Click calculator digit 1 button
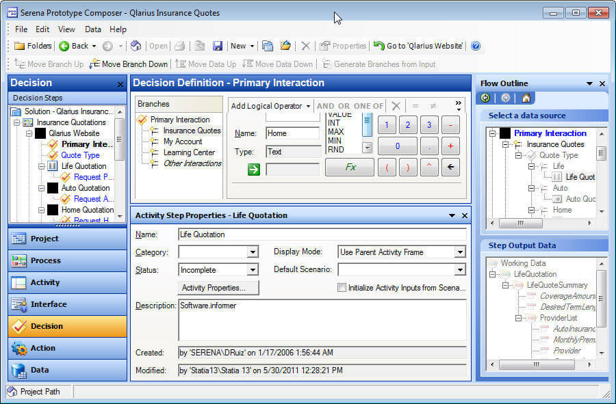Screen dimensions: 616x404 pos(387,125)
